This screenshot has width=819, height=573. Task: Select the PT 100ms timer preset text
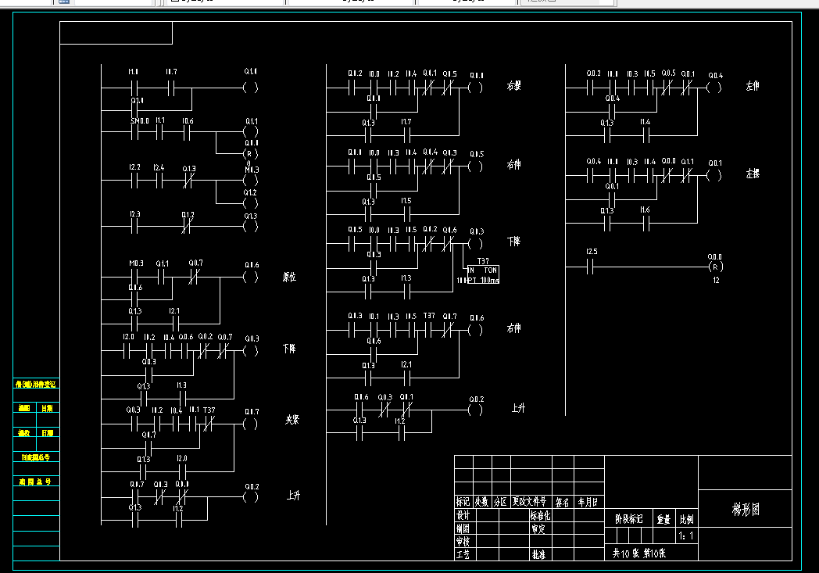click(483, 281)
